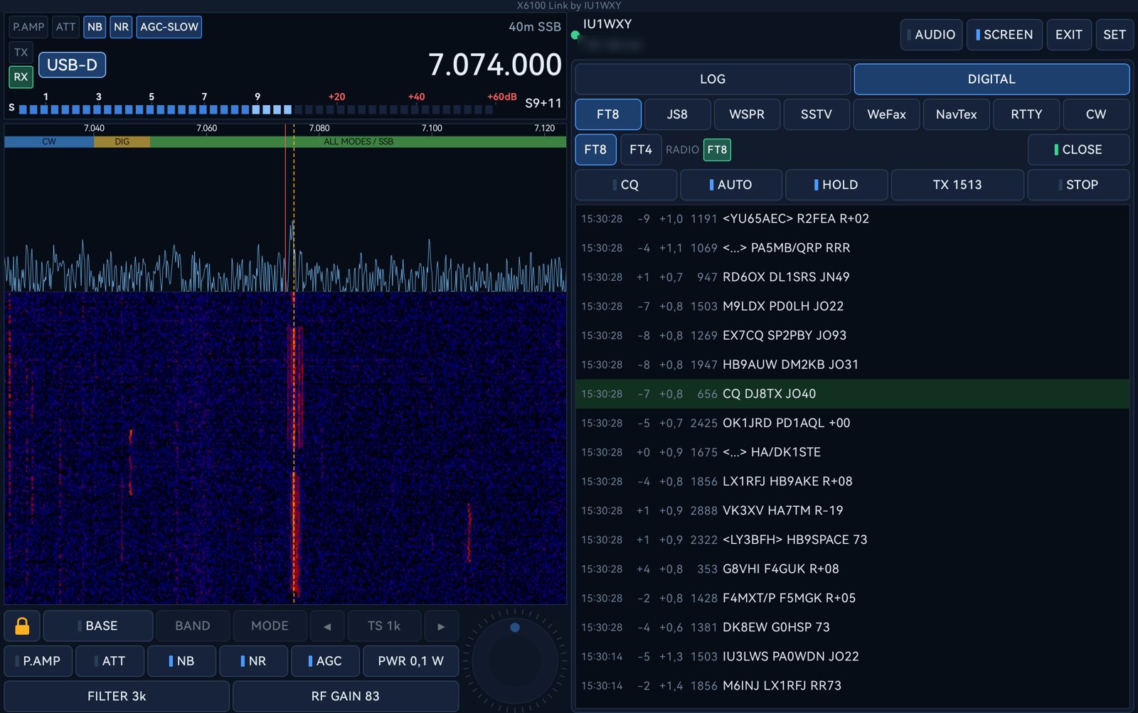The height and width of the screenshot is (713, 1138).
Task: Toggle the bottom AGC button
Action: [325, 660]
